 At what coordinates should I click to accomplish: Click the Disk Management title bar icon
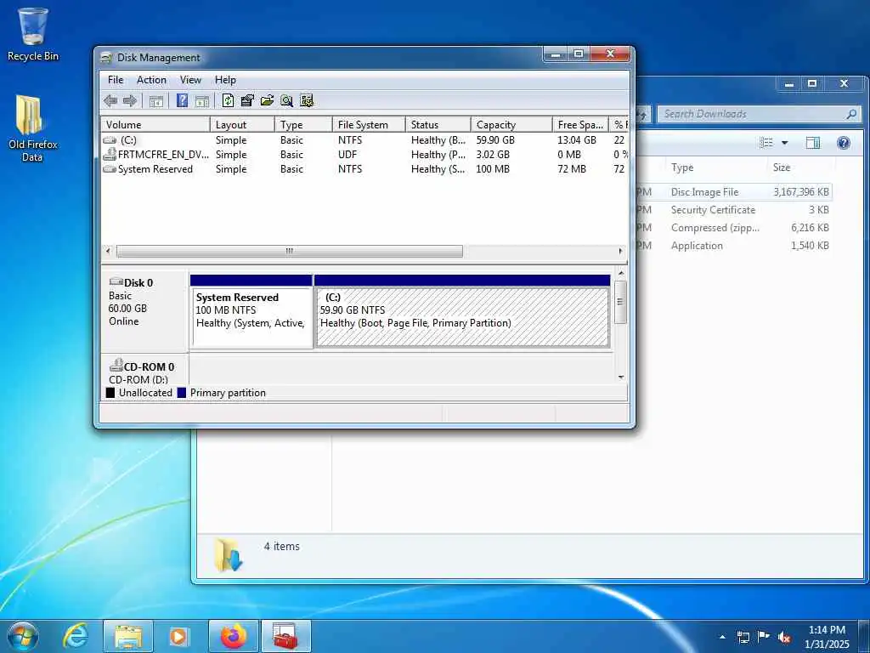tap(106, 58)
